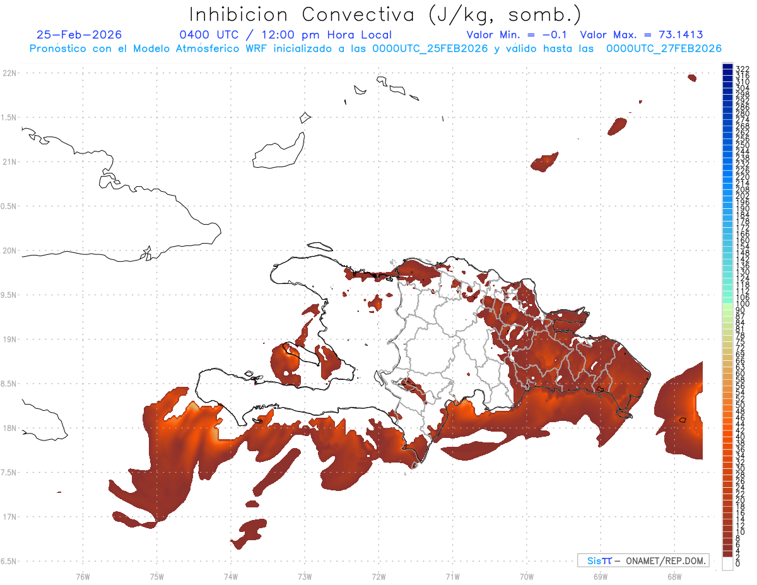The width and height of the screenshot is (757, 585).
Task: Click the valid-until time '0000UTC_27FEB2026'
Action: (x=664, y=49)
